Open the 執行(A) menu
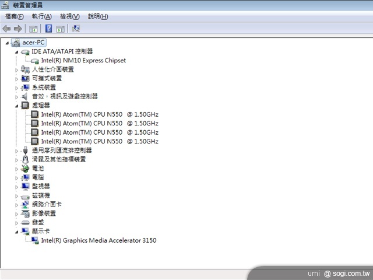The width and height of the screenshot is (373, 280). pyautogui.click(x=41, y=16)
